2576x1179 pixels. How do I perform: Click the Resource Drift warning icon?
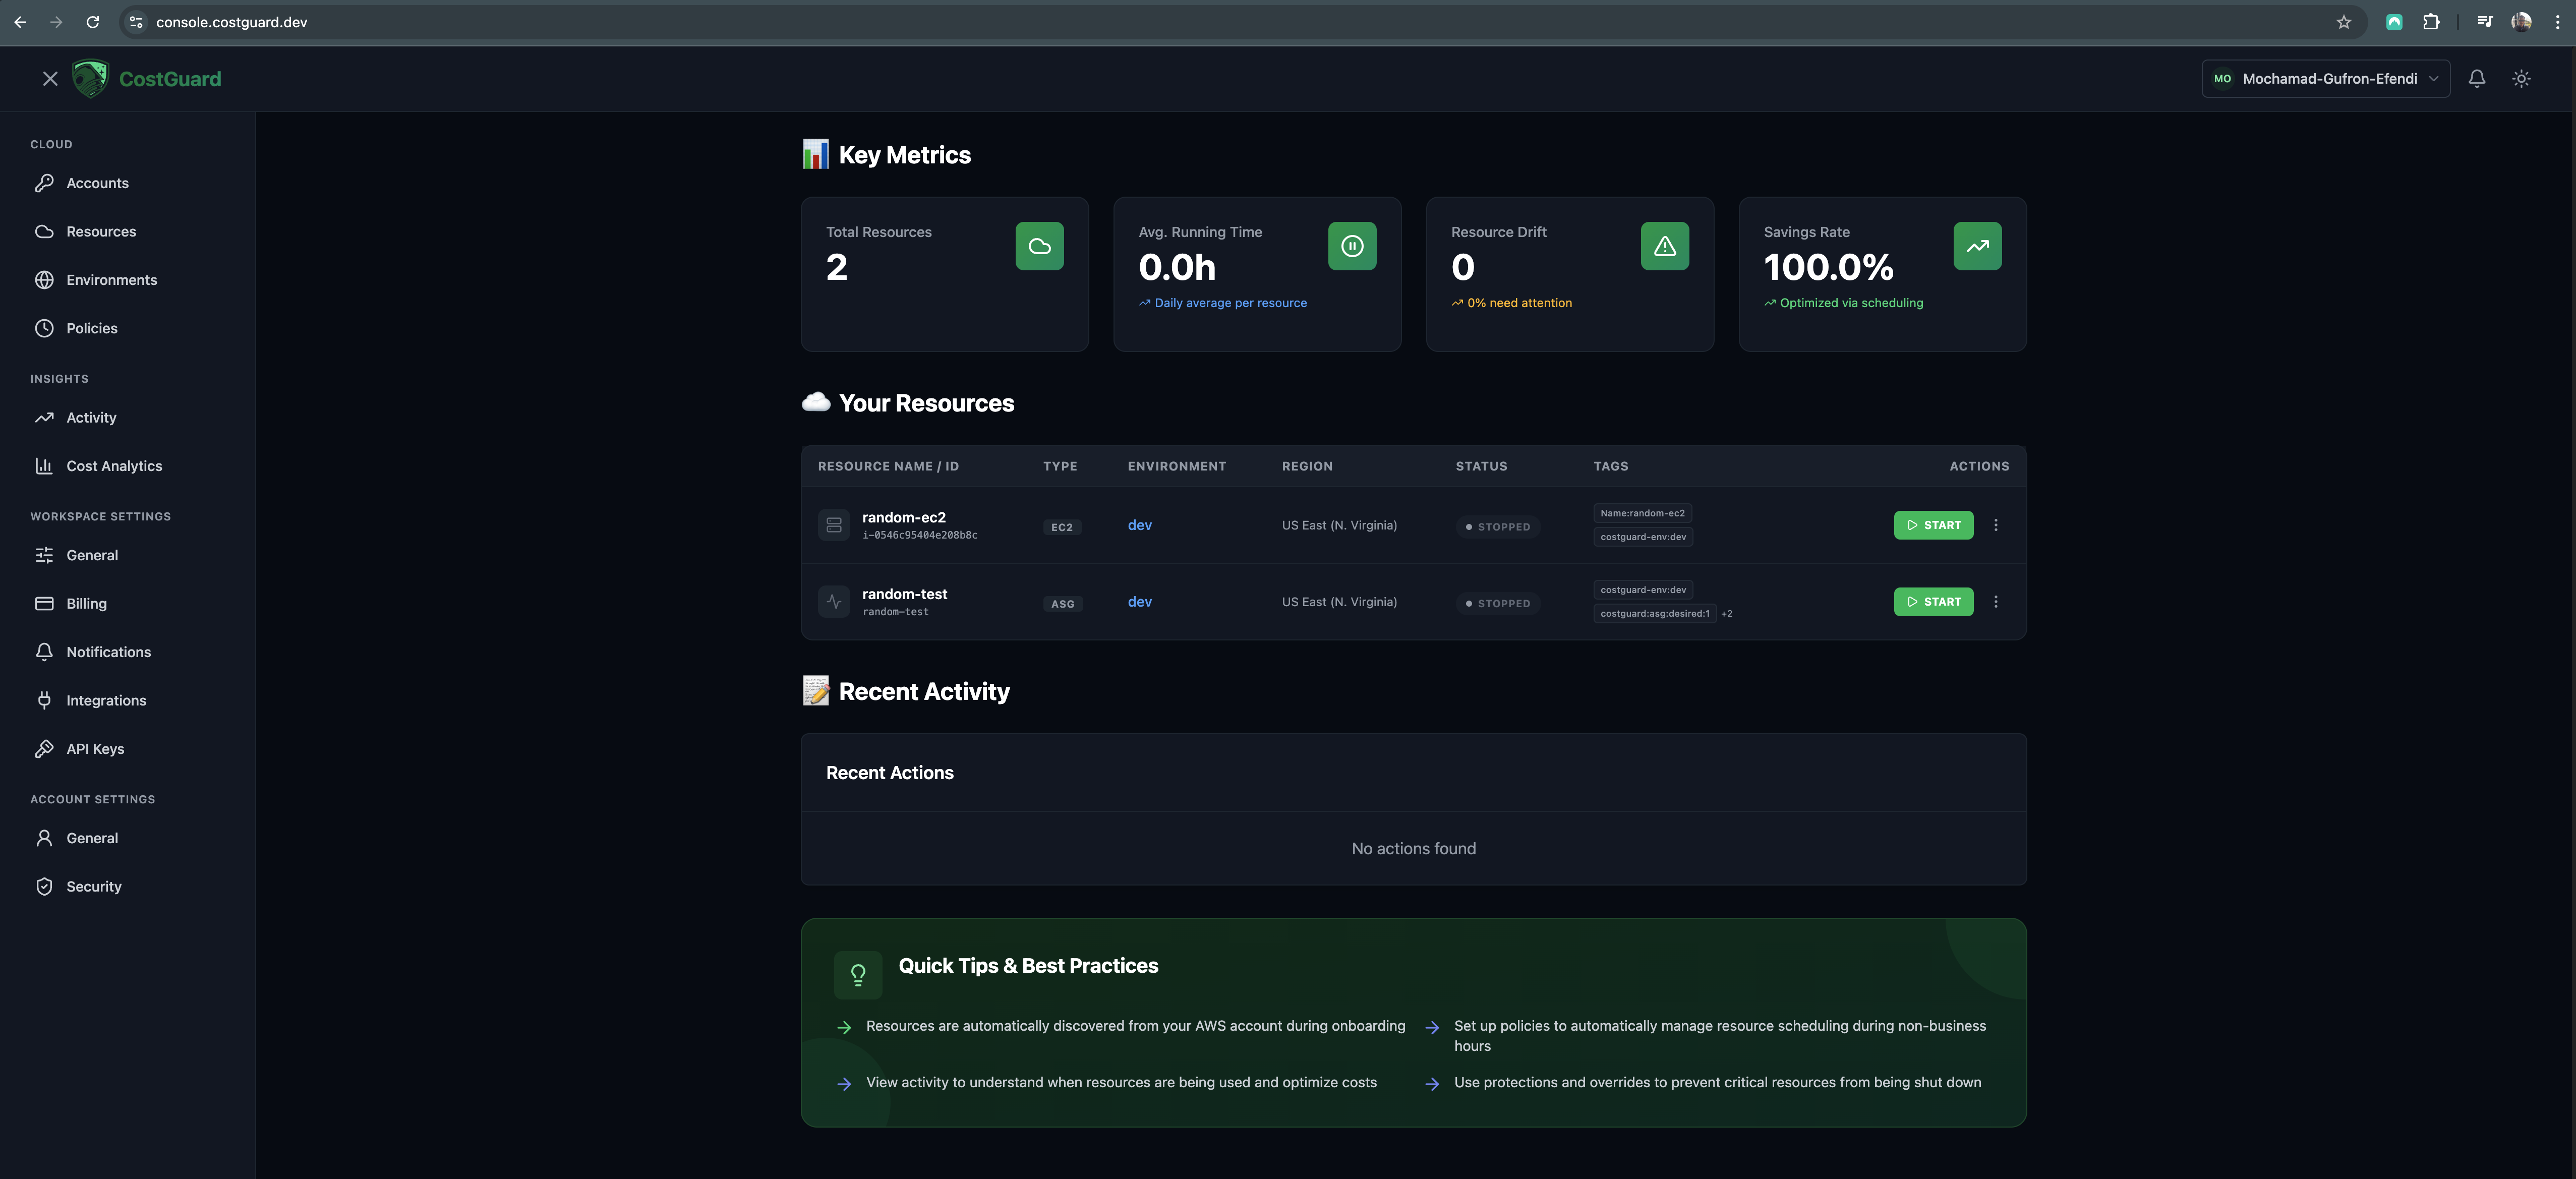(x=1664, y=246)
